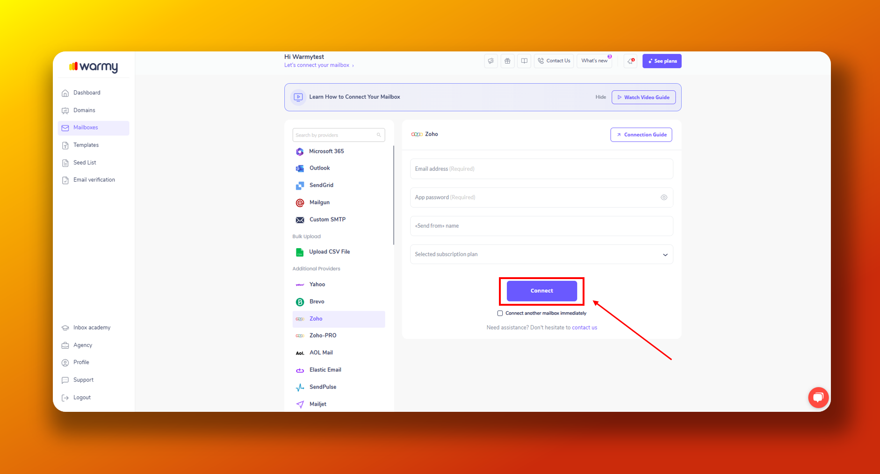The width and height of the screenshot is (880, 474).
Task: Open Agency in sidebar
Action: coord(94,345)
